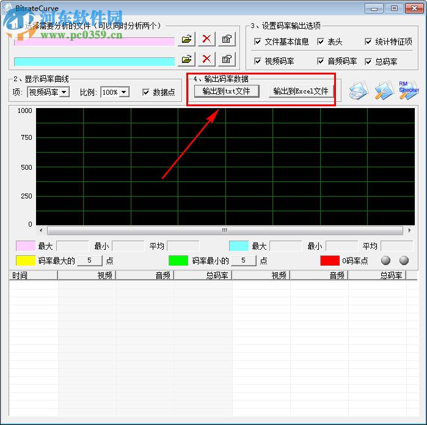
Task: Click cyan file's 平均 value field
Action: [x=397, y=246]
